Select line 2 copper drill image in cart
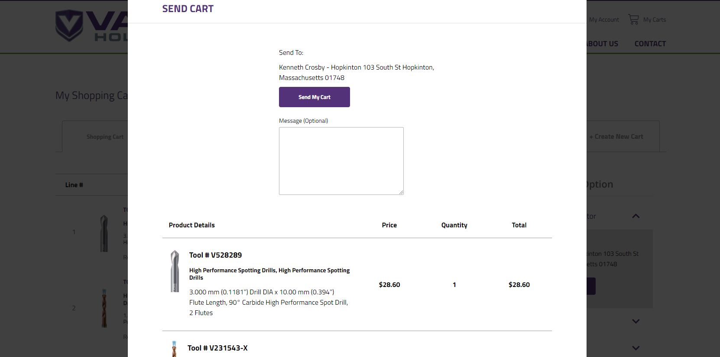This screenshot has width=720, height=357. tap(104, 308)
